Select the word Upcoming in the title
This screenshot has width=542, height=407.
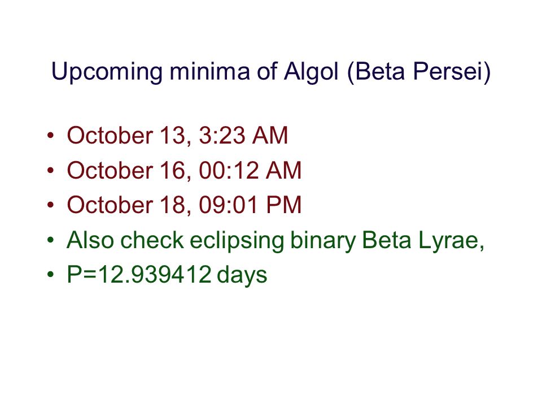click(107, 72)
